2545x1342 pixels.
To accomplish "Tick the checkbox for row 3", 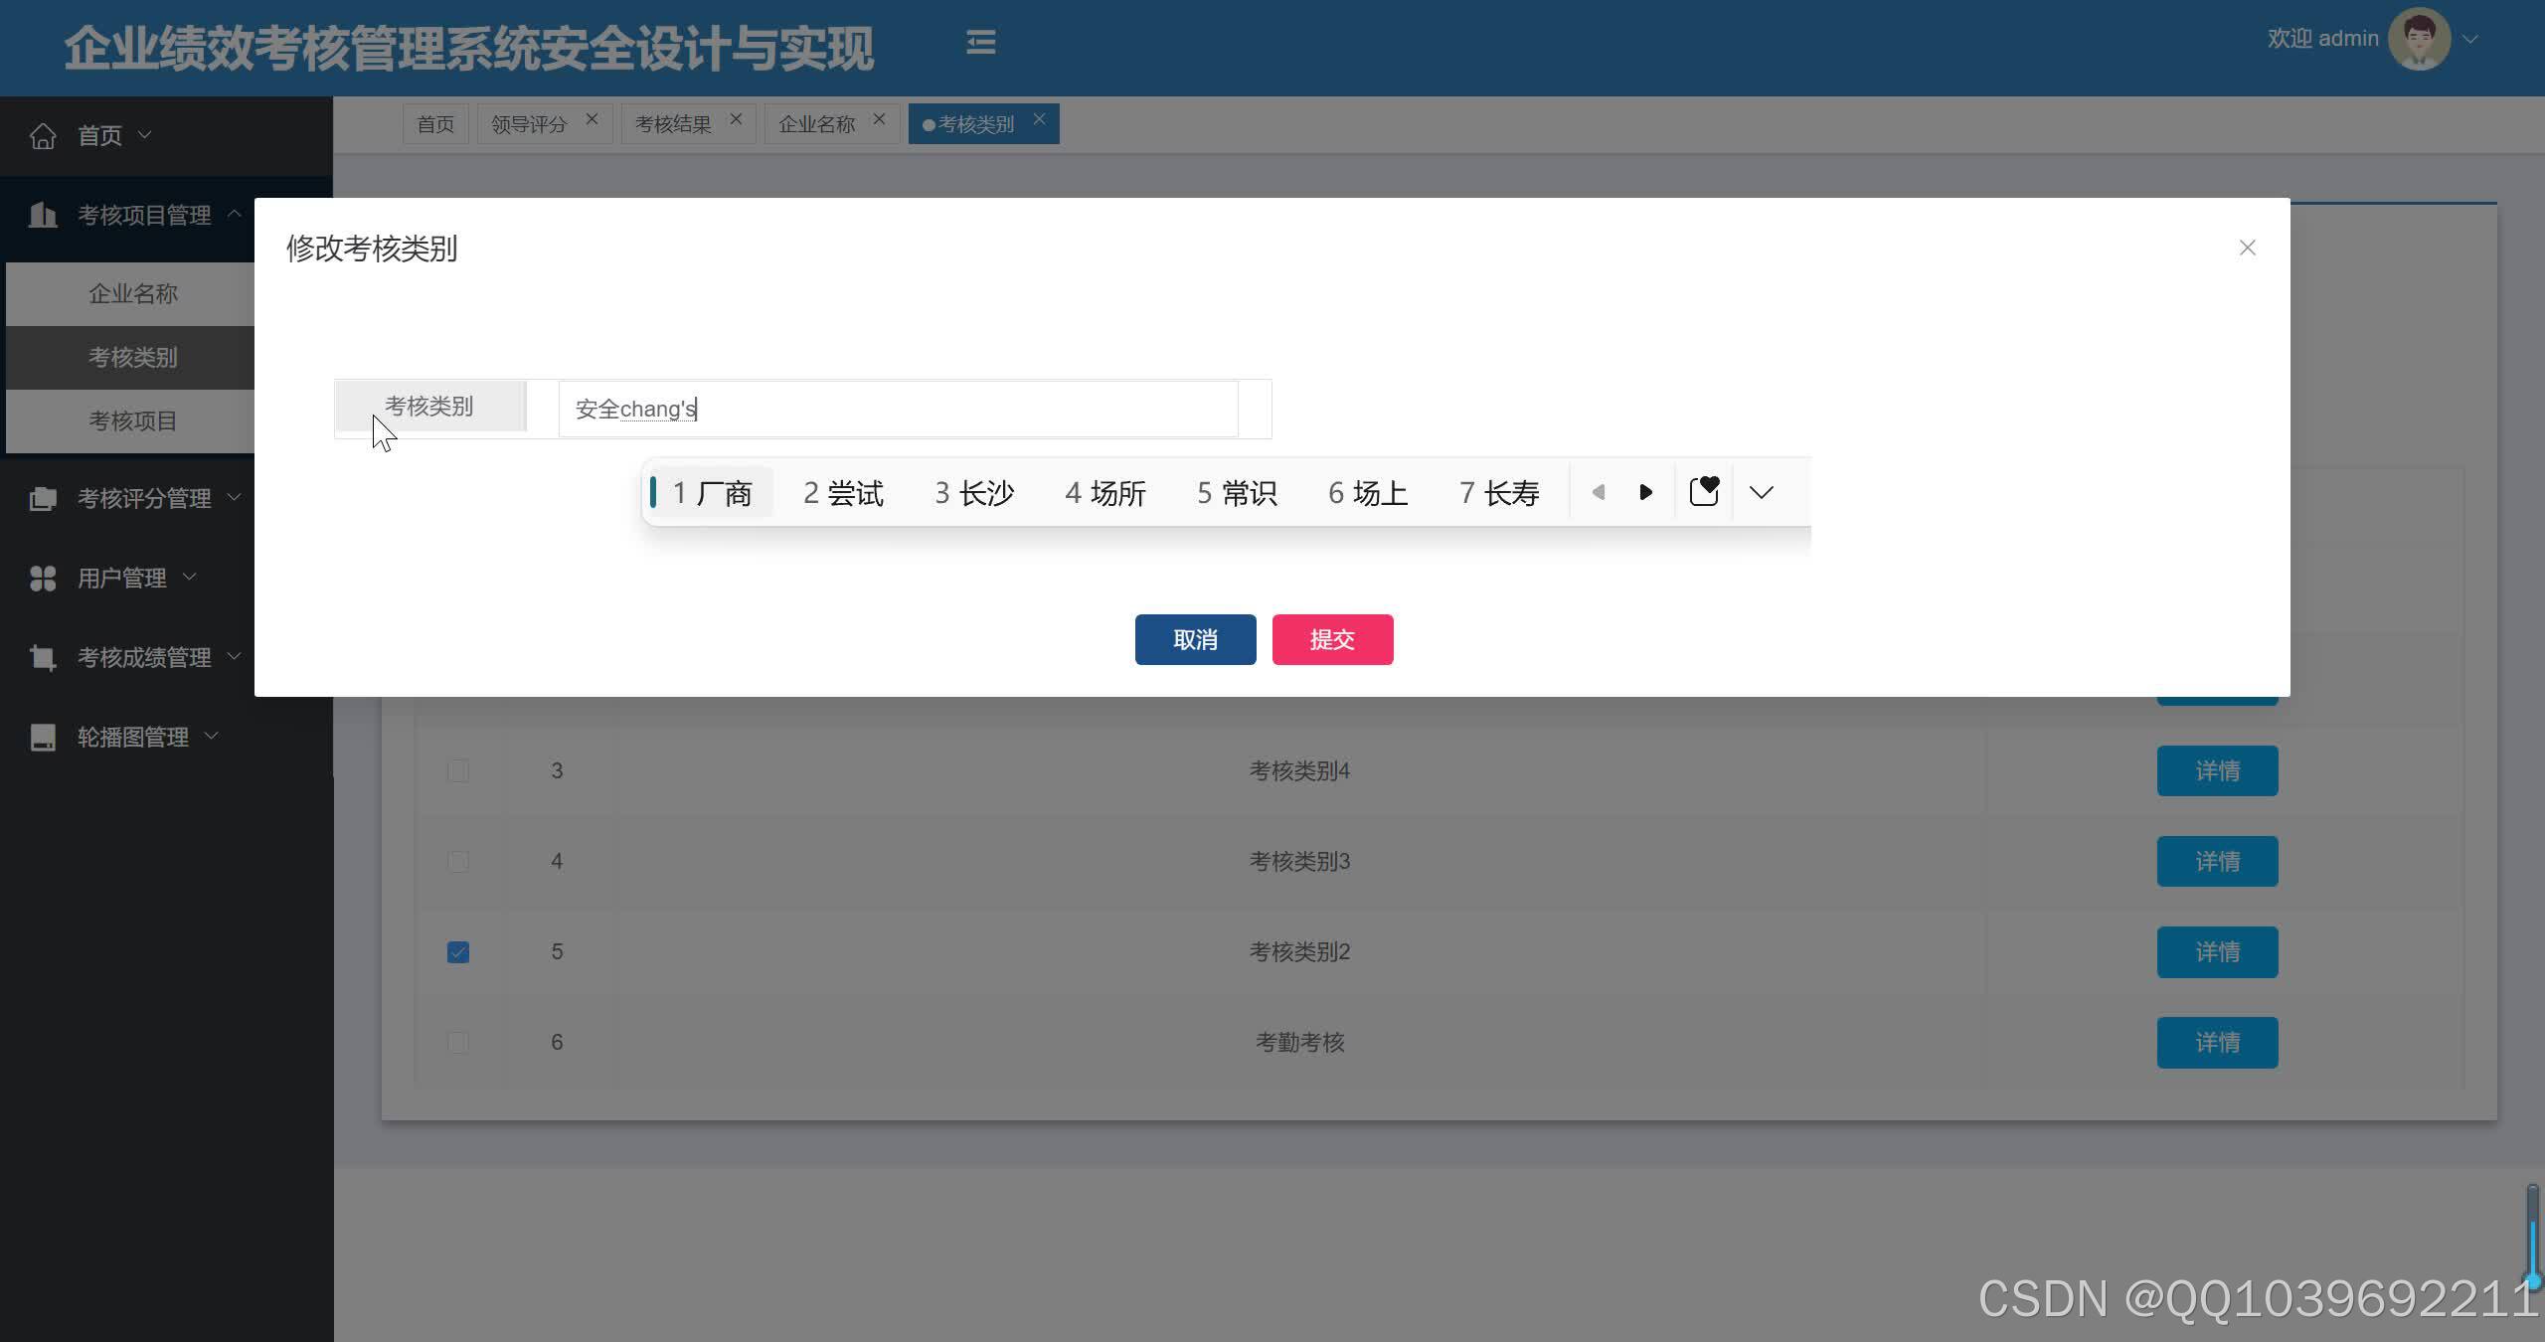I will 458,771.
